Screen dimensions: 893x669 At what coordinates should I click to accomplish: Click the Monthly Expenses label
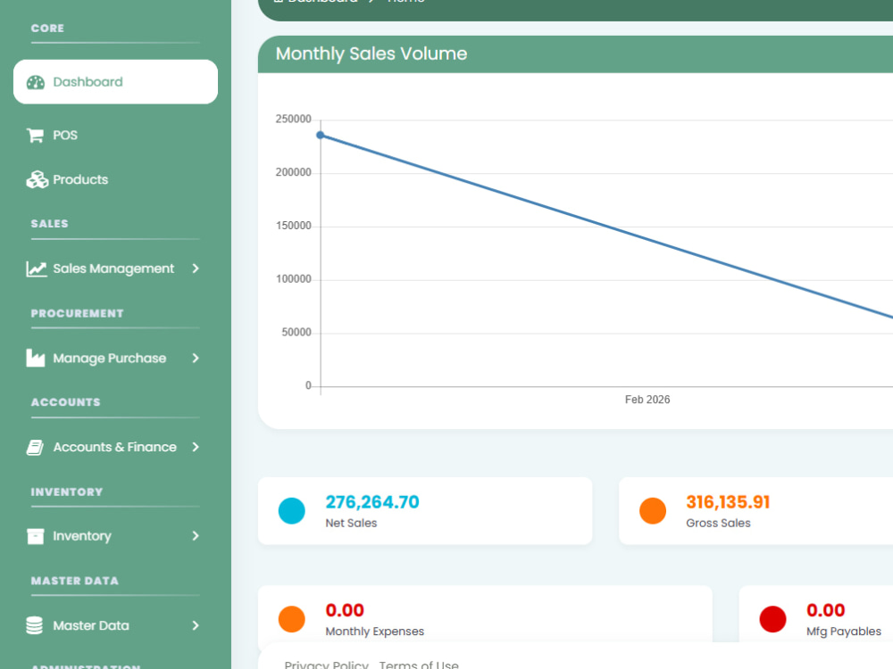coord(375,632)
